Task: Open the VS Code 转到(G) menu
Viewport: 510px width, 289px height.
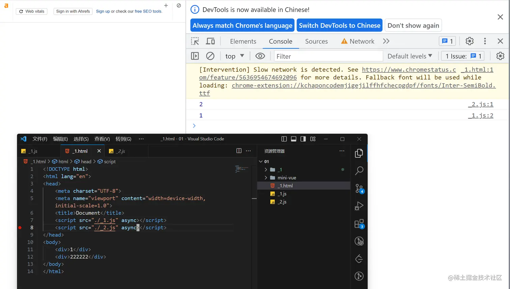Action: pos(123,139)
